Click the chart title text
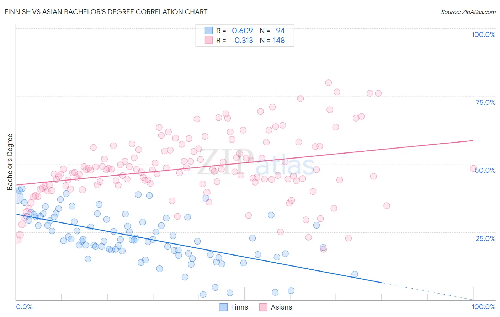This screenshot has height=317, width=500. (x=106, y=12)
